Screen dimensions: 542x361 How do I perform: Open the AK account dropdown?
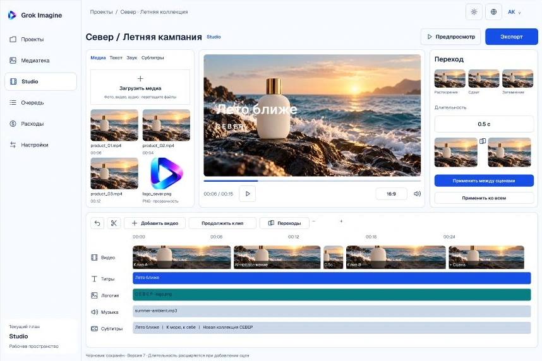[514, 12]
